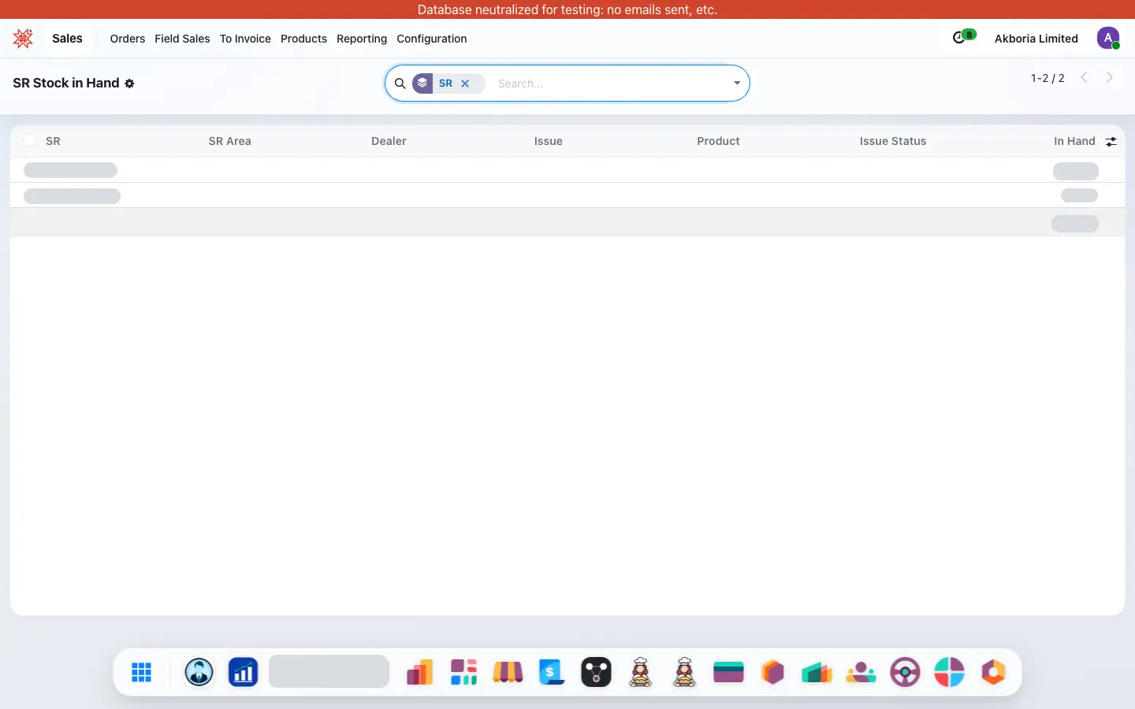This screenshot has width=1135, height=709.
Task: Open the steering wheel Fleet dock icon
Action: click(x=906, y=673)
